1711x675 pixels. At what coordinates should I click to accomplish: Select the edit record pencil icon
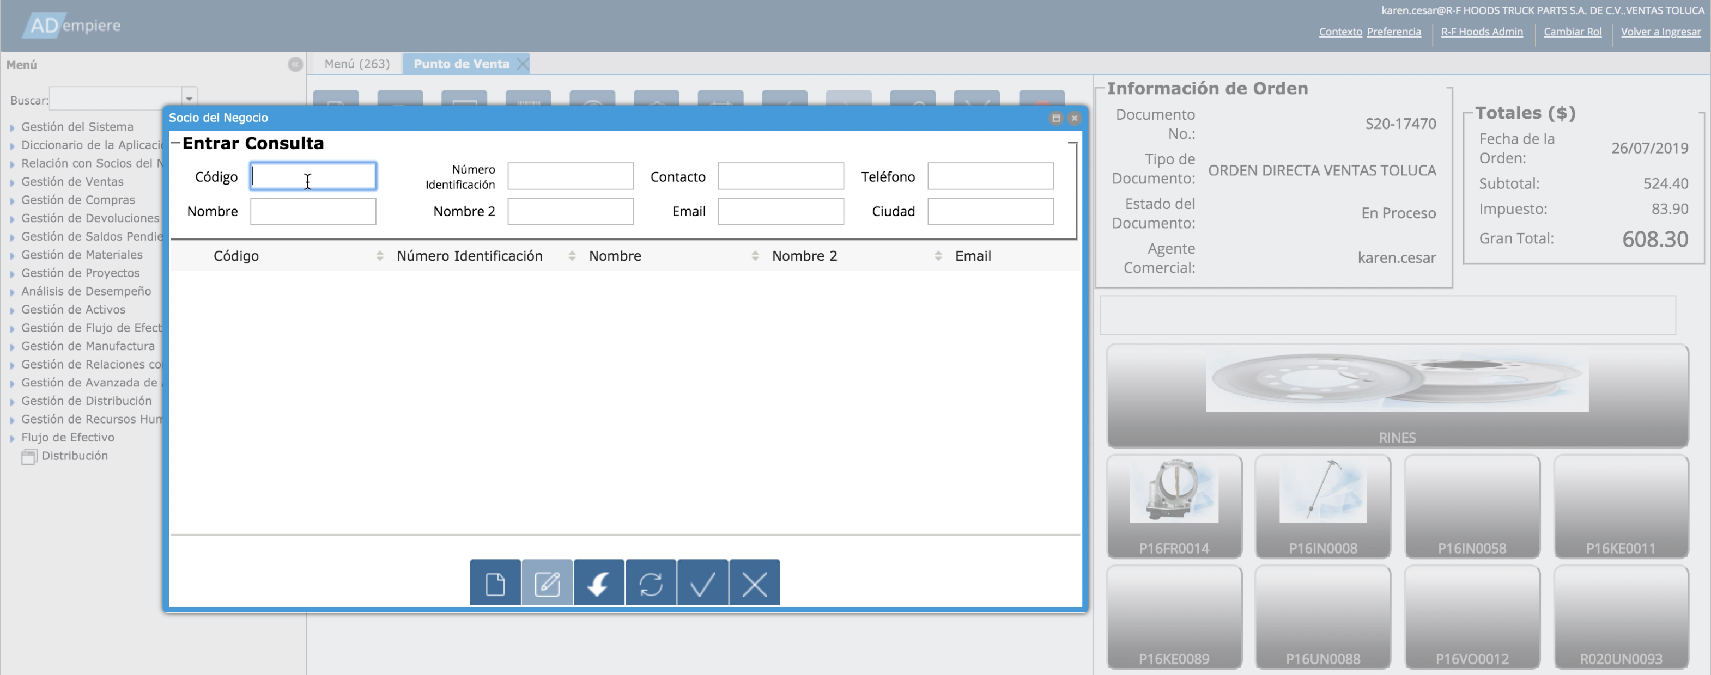(546, 583)
